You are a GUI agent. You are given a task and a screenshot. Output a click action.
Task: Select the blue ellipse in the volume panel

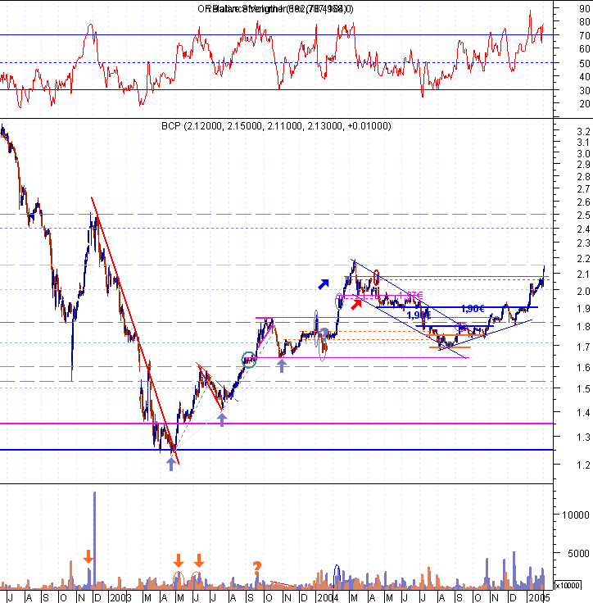click(x=337, y=572)
